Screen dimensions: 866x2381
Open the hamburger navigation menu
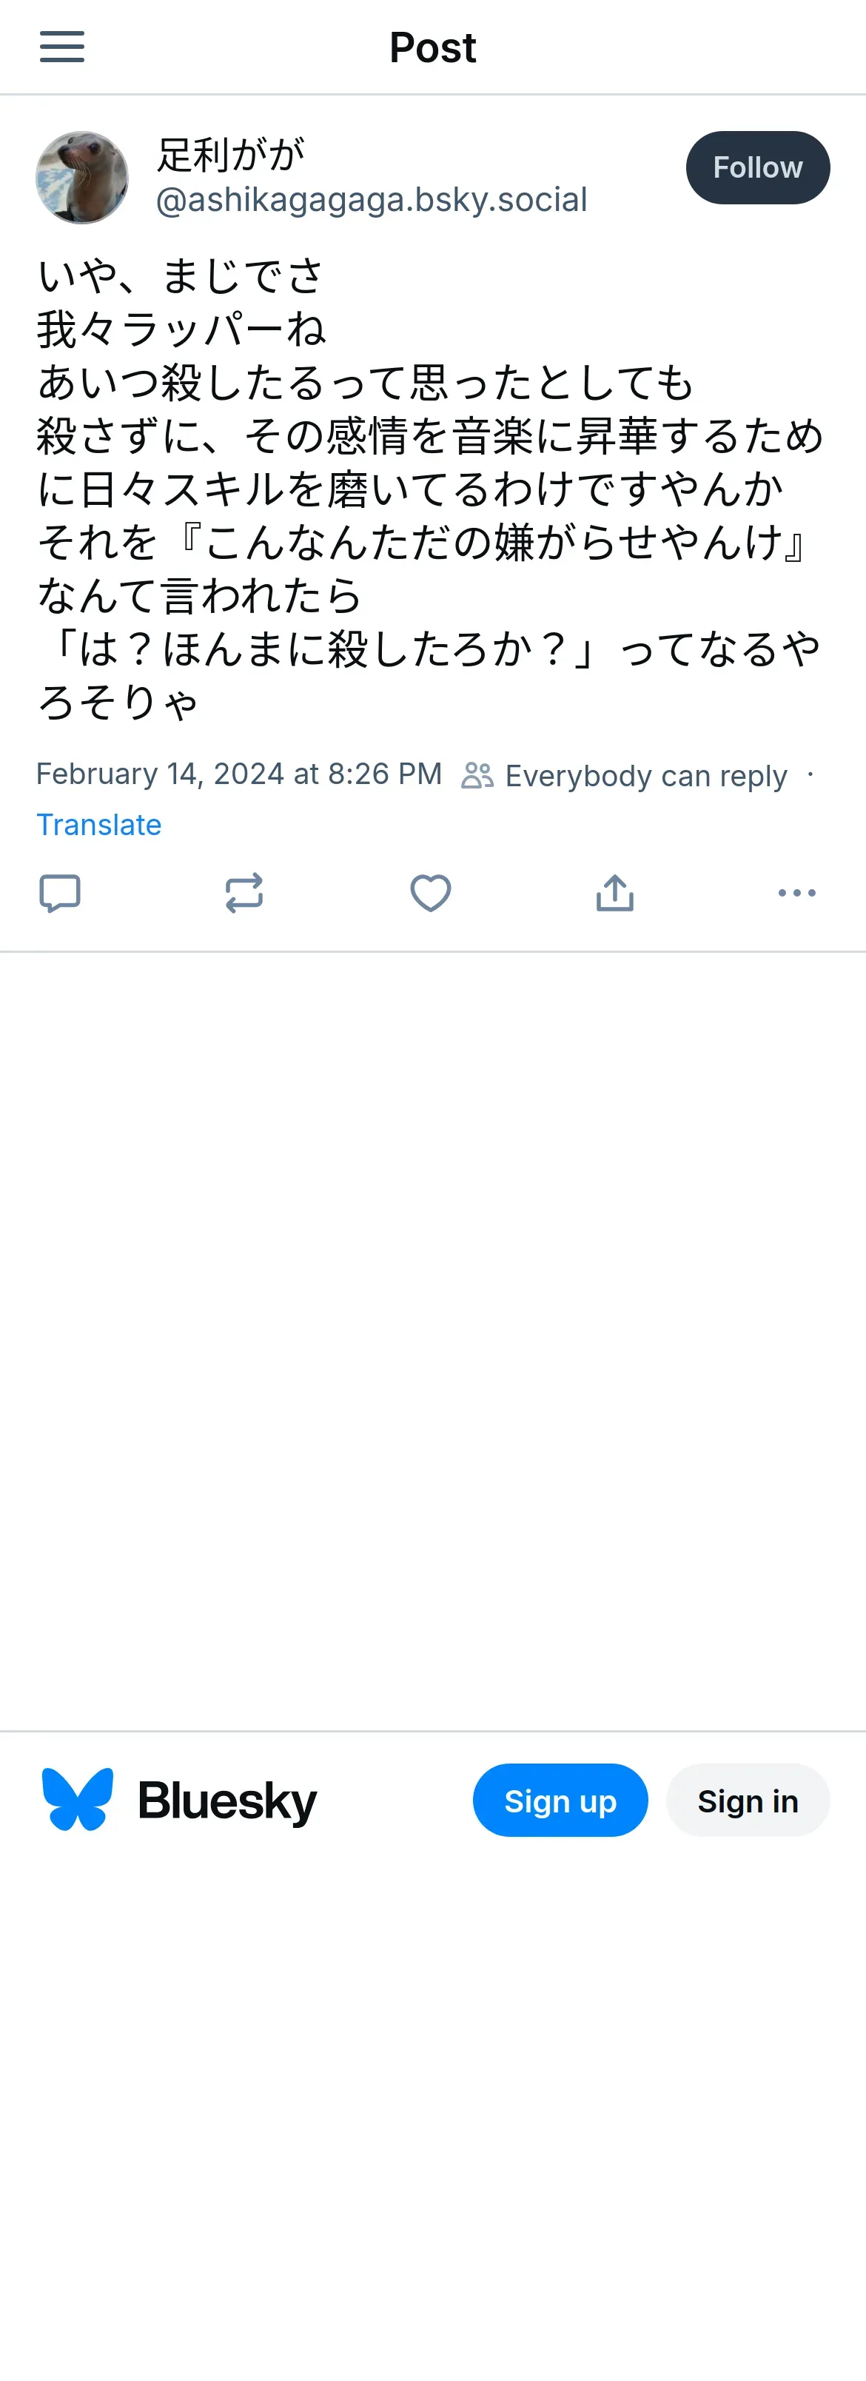[62, 46]
